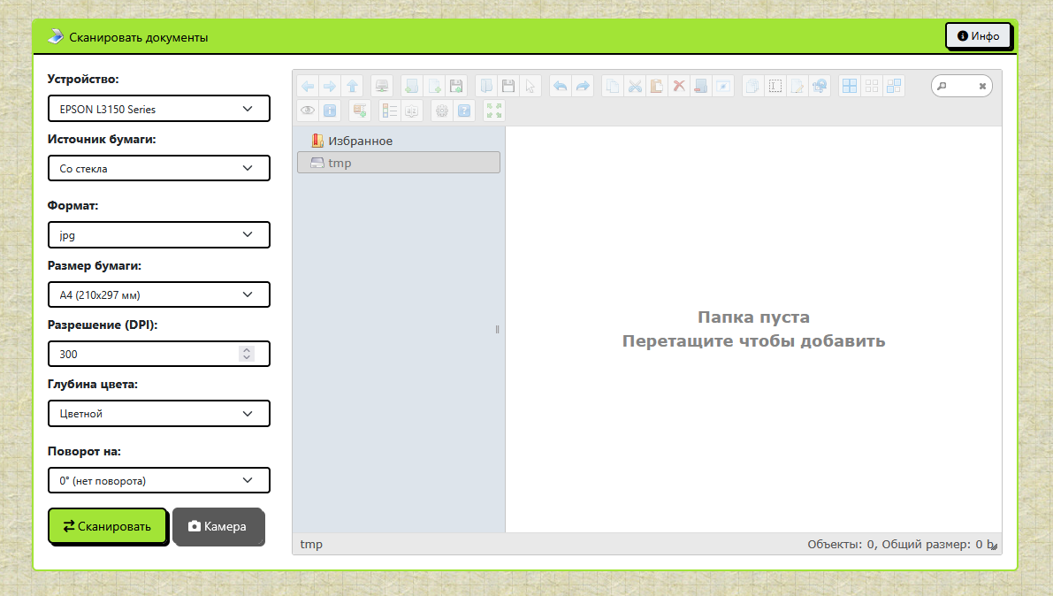Select Избранное in the folder tree
Viewport: 1053px width, 596px height.
(360, 141)
